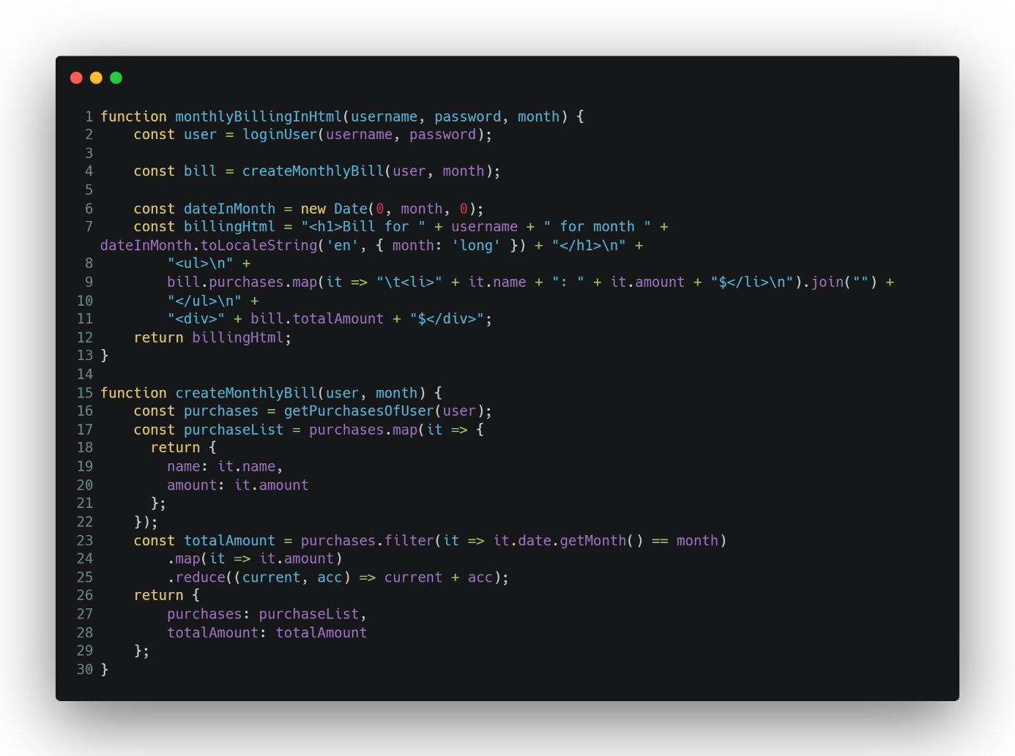Click the return keyword on line 12

tap(159, 338)
